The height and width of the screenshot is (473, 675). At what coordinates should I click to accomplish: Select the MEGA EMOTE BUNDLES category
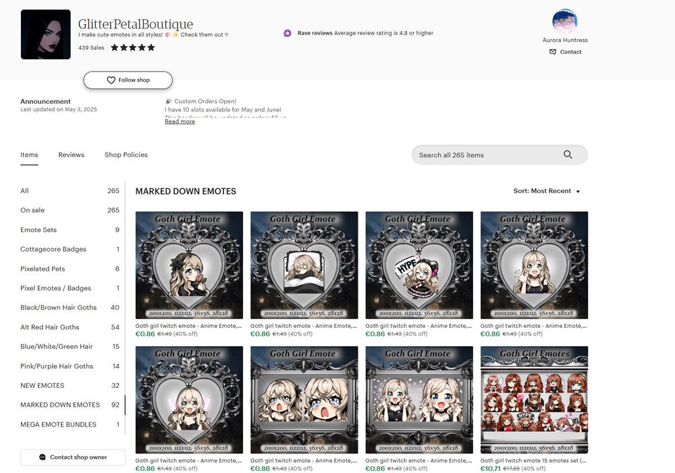(70, 424)
